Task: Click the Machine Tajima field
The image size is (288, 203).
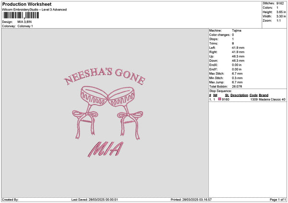Action: (x=225, y=31)
